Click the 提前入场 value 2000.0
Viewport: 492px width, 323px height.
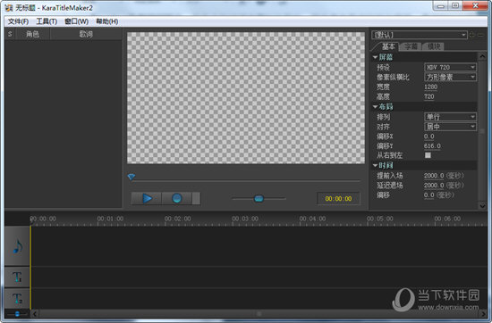(434, 176)
